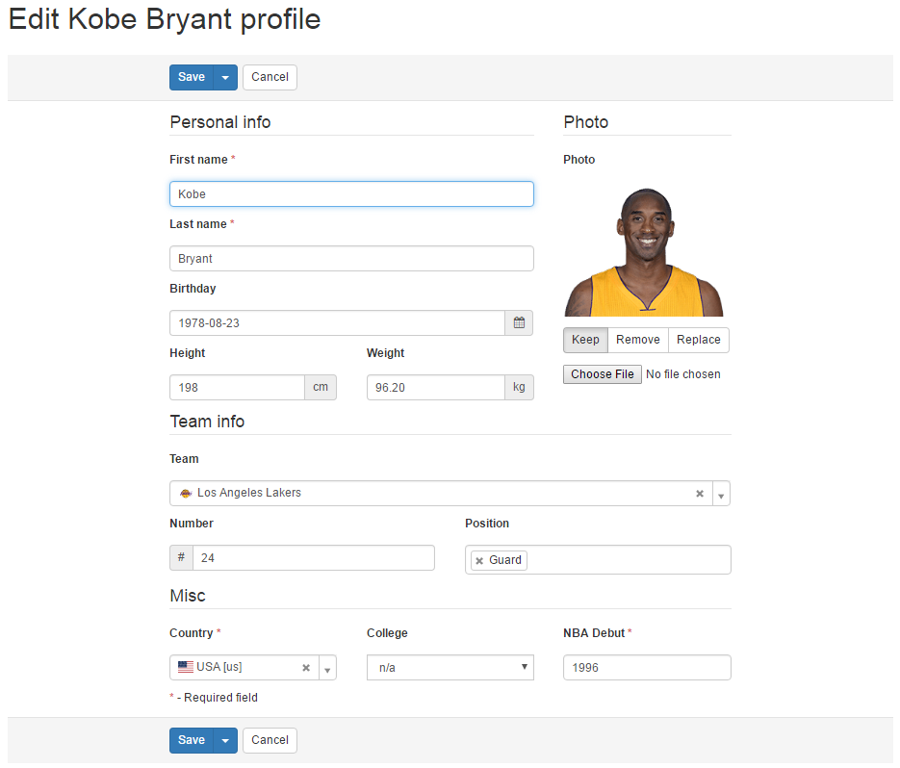Click the kg unit label on Weight
900x768 pixels.
(x=519, y=387)
